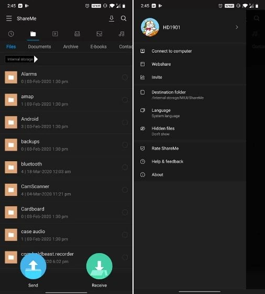The image size is (265, 294).
Task: Click the Internal storage breadcrumb arrow
Action: point(36,59)
